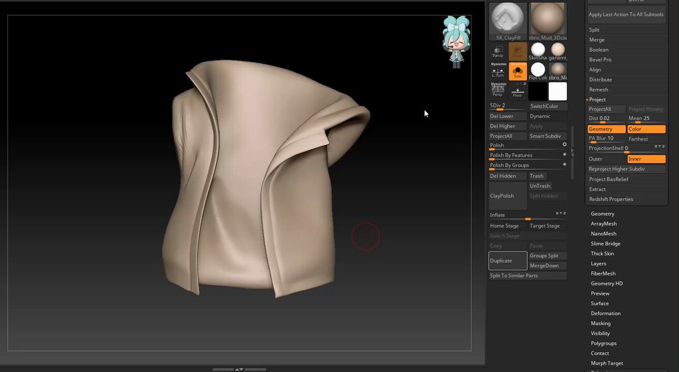
Task: Toggle the Outer projection option
Action: pyautogui.click(x=607, y=159)
